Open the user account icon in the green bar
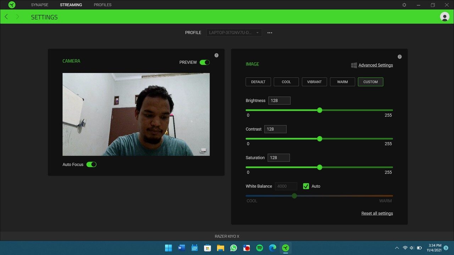The image size is (454, 255). click(x=444, y=17)
